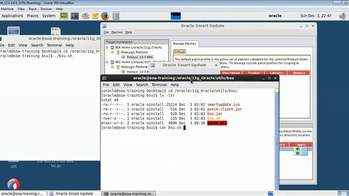Click the lower Release 10.3 arrow icon

pos(123,72)
